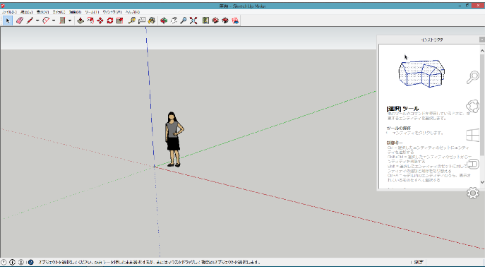The image size is (485, 269).
Task: Select the Paint Bucket tool
Action: click(152, 20)
